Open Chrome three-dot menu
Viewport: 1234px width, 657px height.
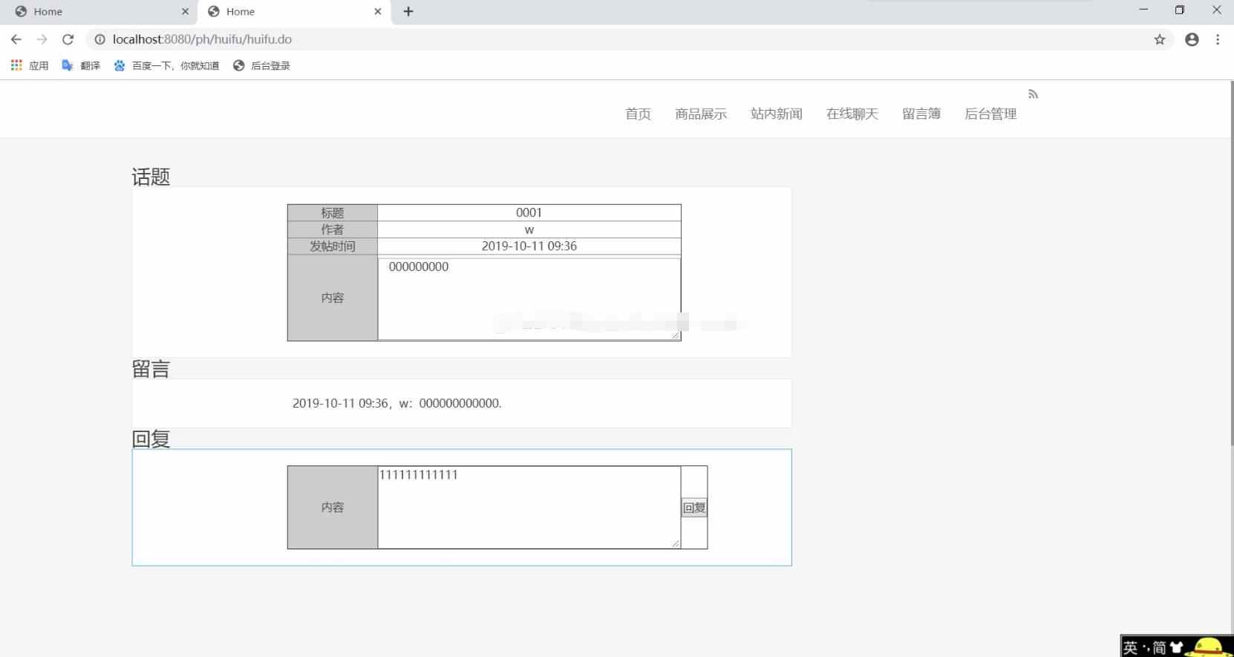tap(1218, 39)
